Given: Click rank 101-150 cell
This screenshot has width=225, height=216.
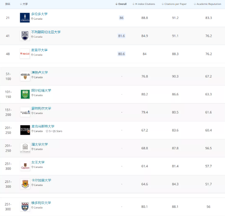Looking at the screenshot, I should click(x=8, y=94).
